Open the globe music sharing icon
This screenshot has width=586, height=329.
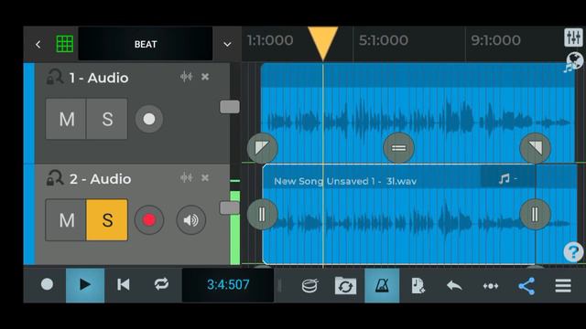[573, 62]
